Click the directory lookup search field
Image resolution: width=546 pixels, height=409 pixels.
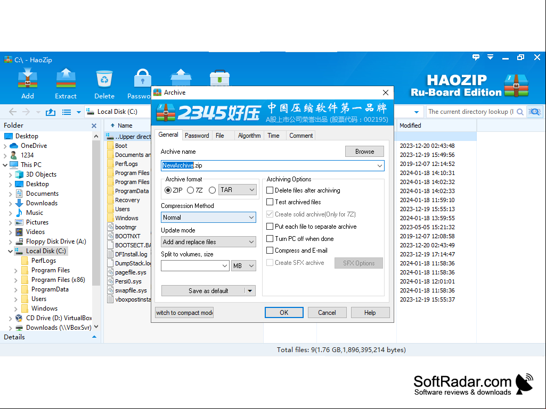point(471,112)
